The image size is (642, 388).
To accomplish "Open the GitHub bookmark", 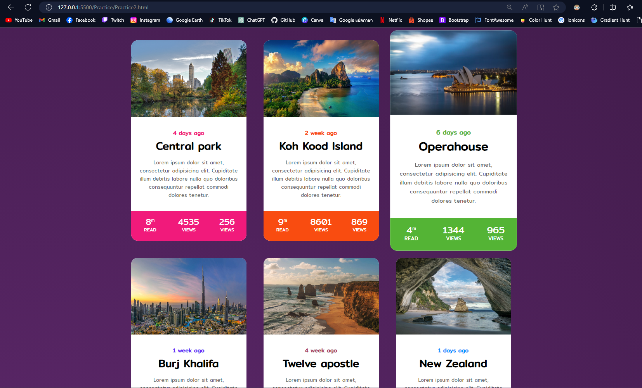I will coord(283,20).
